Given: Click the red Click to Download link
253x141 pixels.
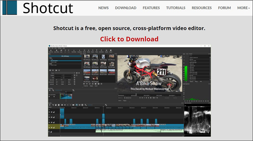Looking at the screenshot, I should (x=129, y=39).
